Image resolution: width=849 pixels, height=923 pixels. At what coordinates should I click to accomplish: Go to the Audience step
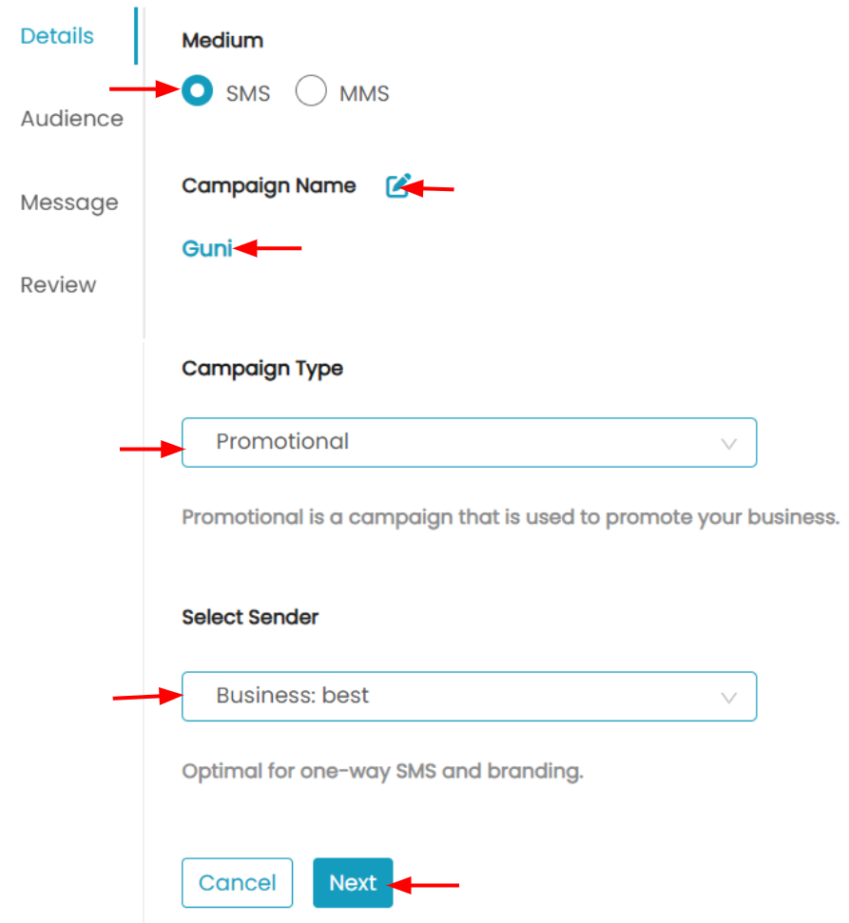[x=72, y=119]
